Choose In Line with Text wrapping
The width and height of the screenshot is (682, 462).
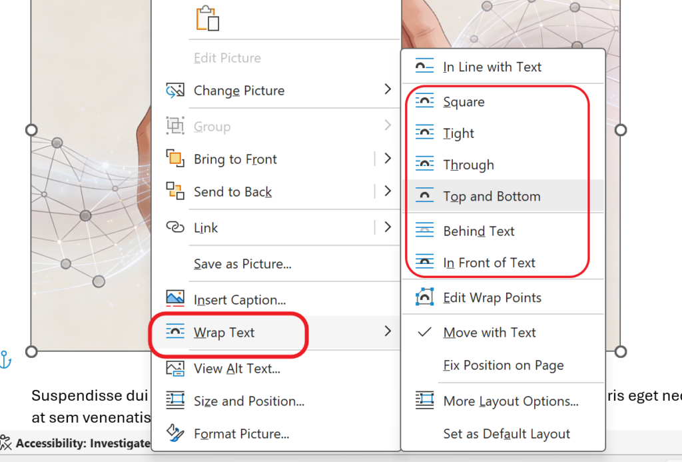click(x=492, y=67)
